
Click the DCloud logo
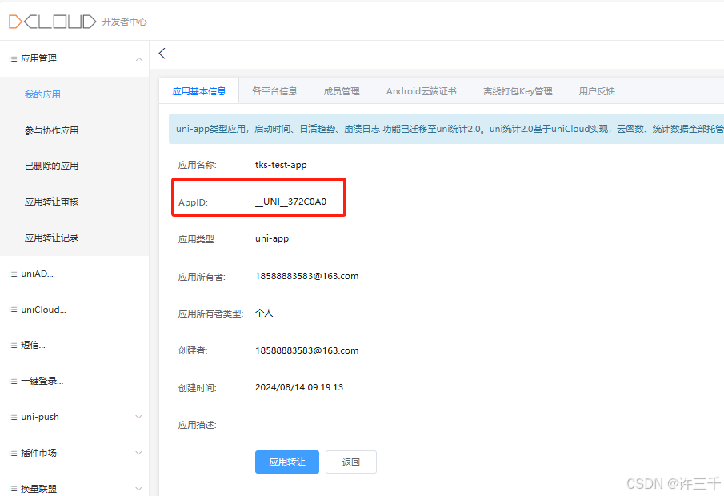pos(52,22)
